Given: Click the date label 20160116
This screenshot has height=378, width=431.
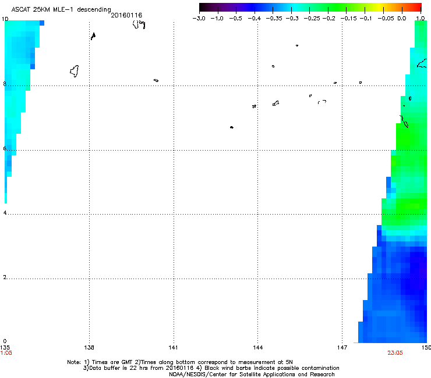Looking at the screenshot, I should 126,15.
